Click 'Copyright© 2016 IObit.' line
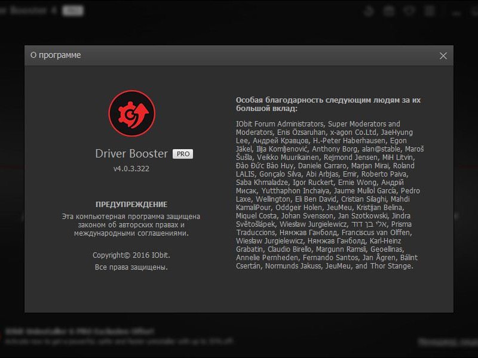478x358 pixels. click(131, 255)
